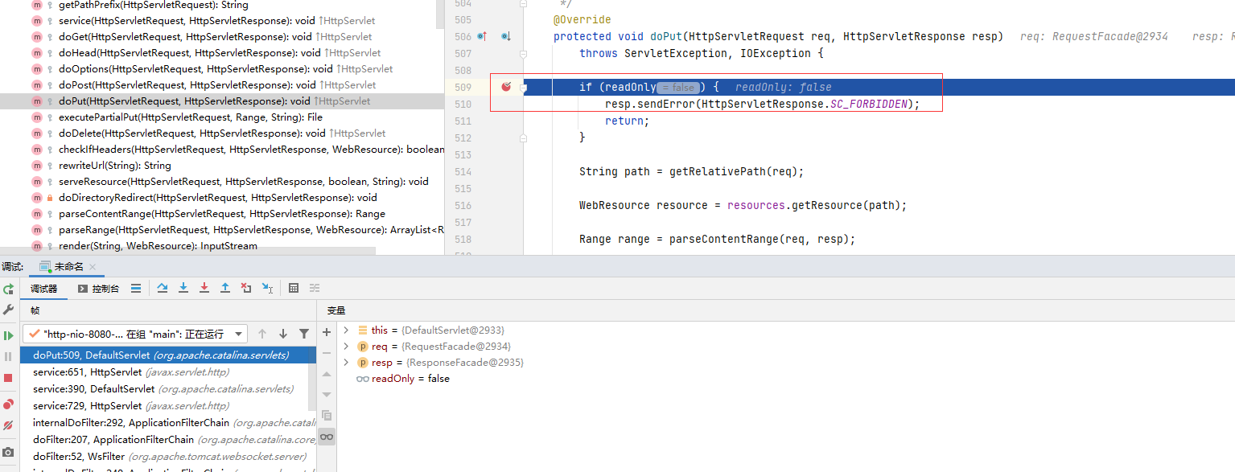Step out of current method

225,288
